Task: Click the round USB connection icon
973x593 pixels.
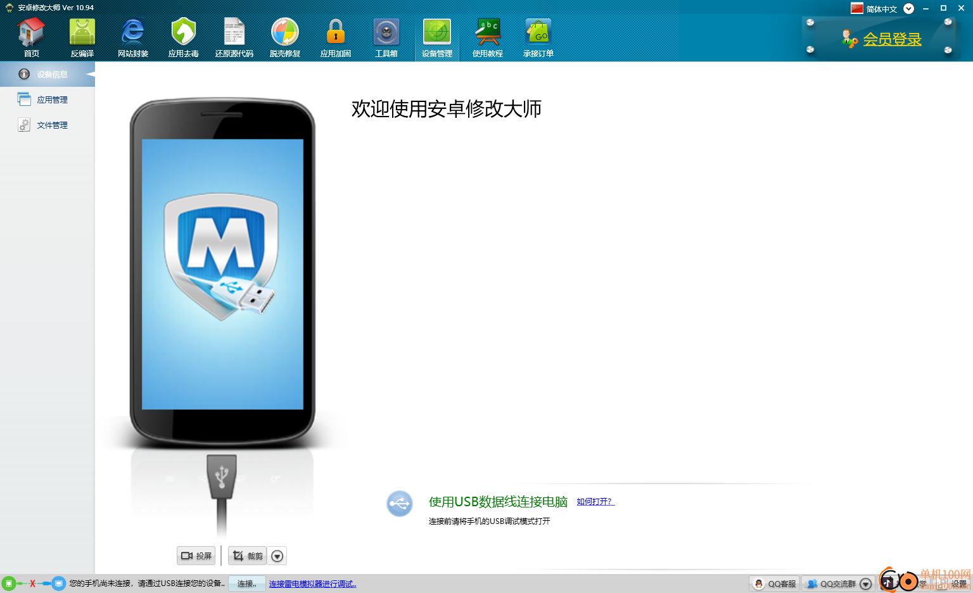Action: pos(400,504)
